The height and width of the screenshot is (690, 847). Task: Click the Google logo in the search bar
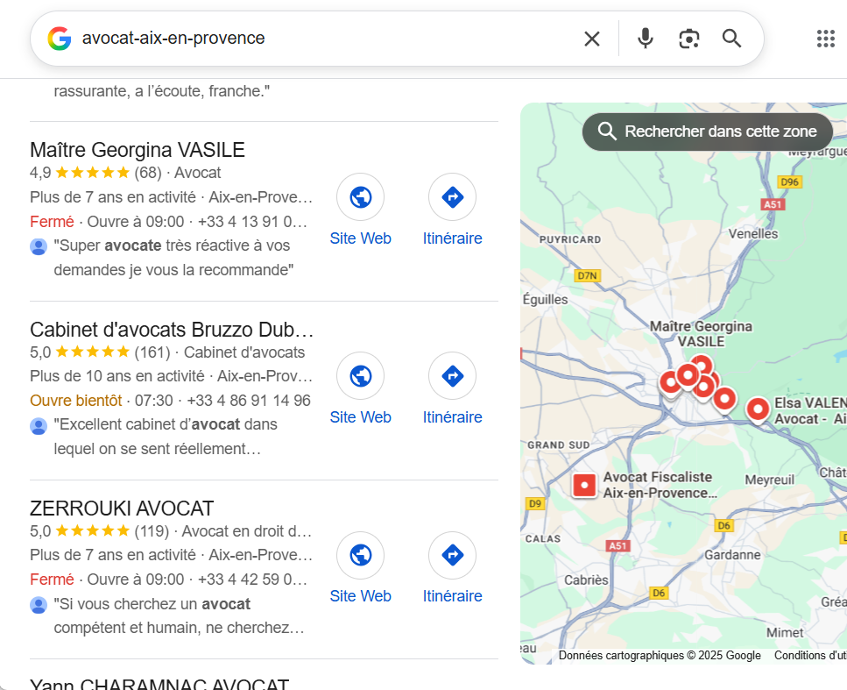tap(59, 39)
